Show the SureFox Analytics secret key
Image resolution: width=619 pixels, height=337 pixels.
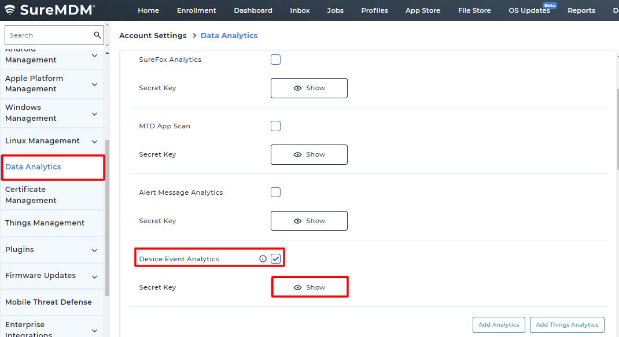click(309, 88)
